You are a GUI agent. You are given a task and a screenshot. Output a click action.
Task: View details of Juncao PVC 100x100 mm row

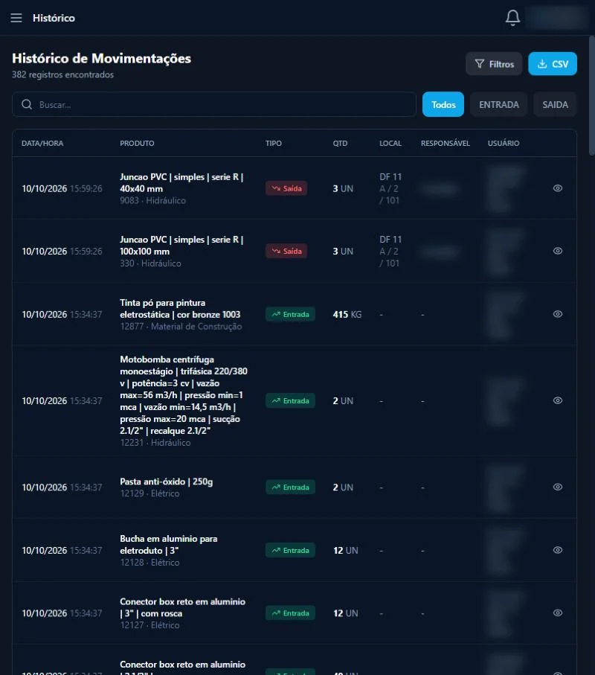tap(558, 251)
